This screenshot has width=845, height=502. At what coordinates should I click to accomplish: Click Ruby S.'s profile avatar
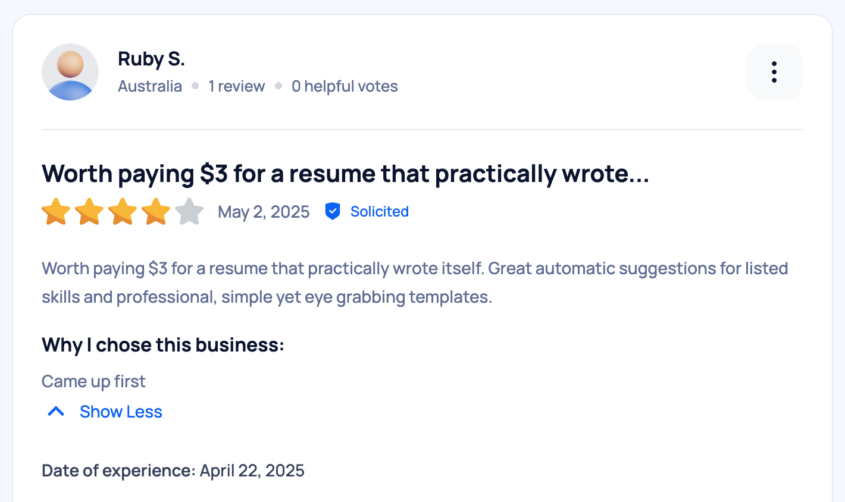click(70, 71)
